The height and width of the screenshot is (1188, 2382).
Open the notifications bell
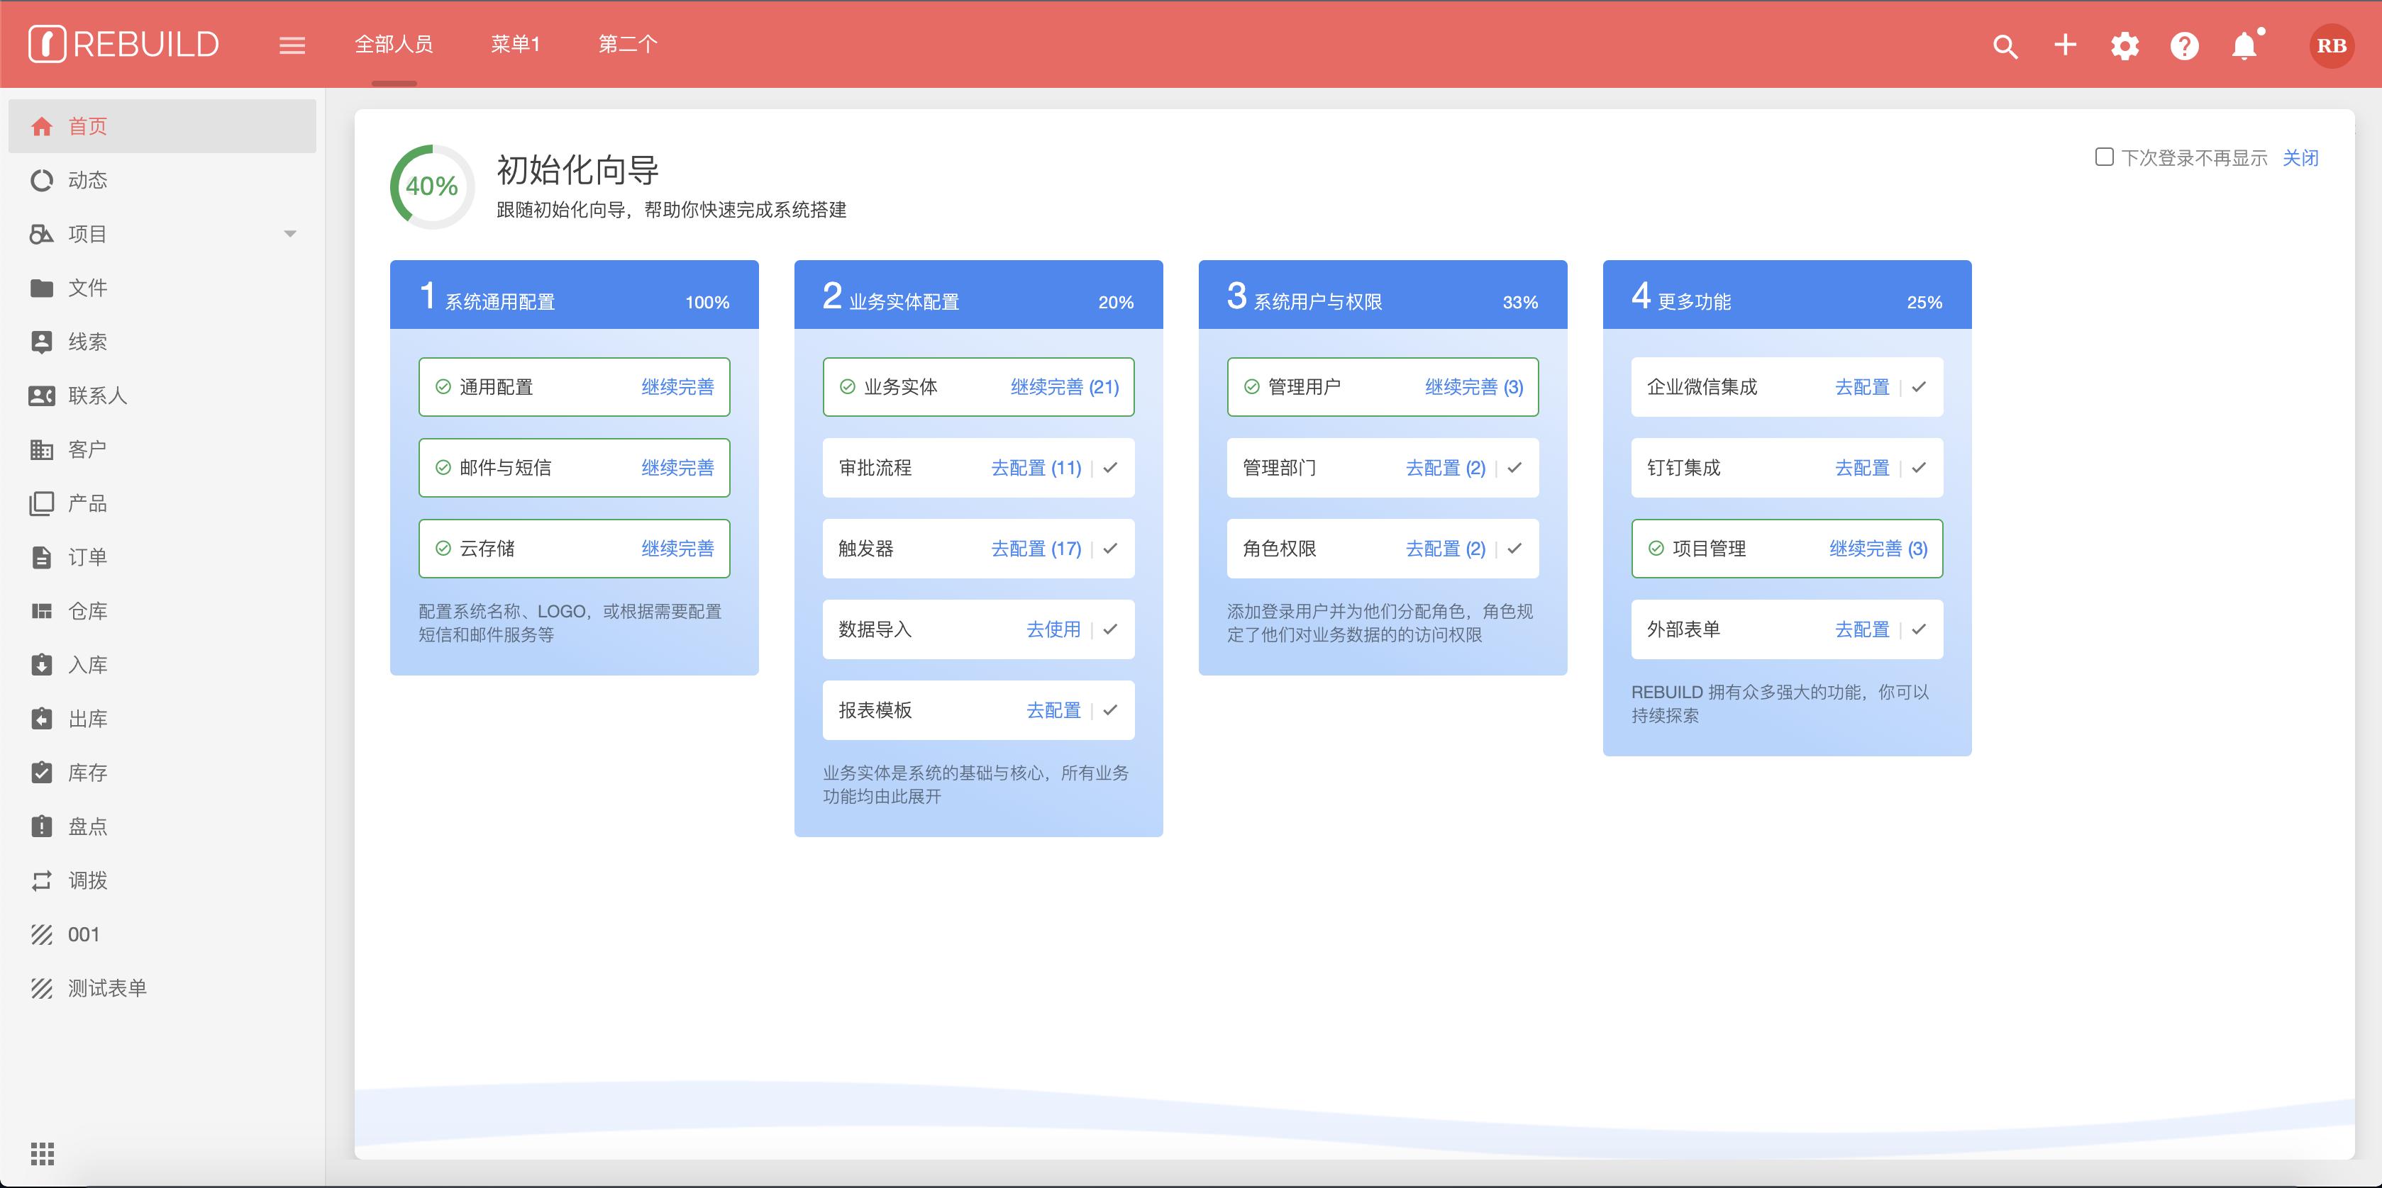[2244, 46]
